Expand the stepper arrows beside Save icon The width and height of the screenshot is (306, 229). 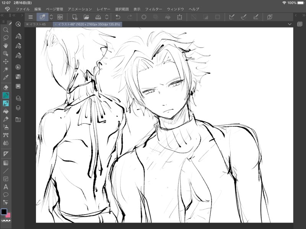[107, 17]
